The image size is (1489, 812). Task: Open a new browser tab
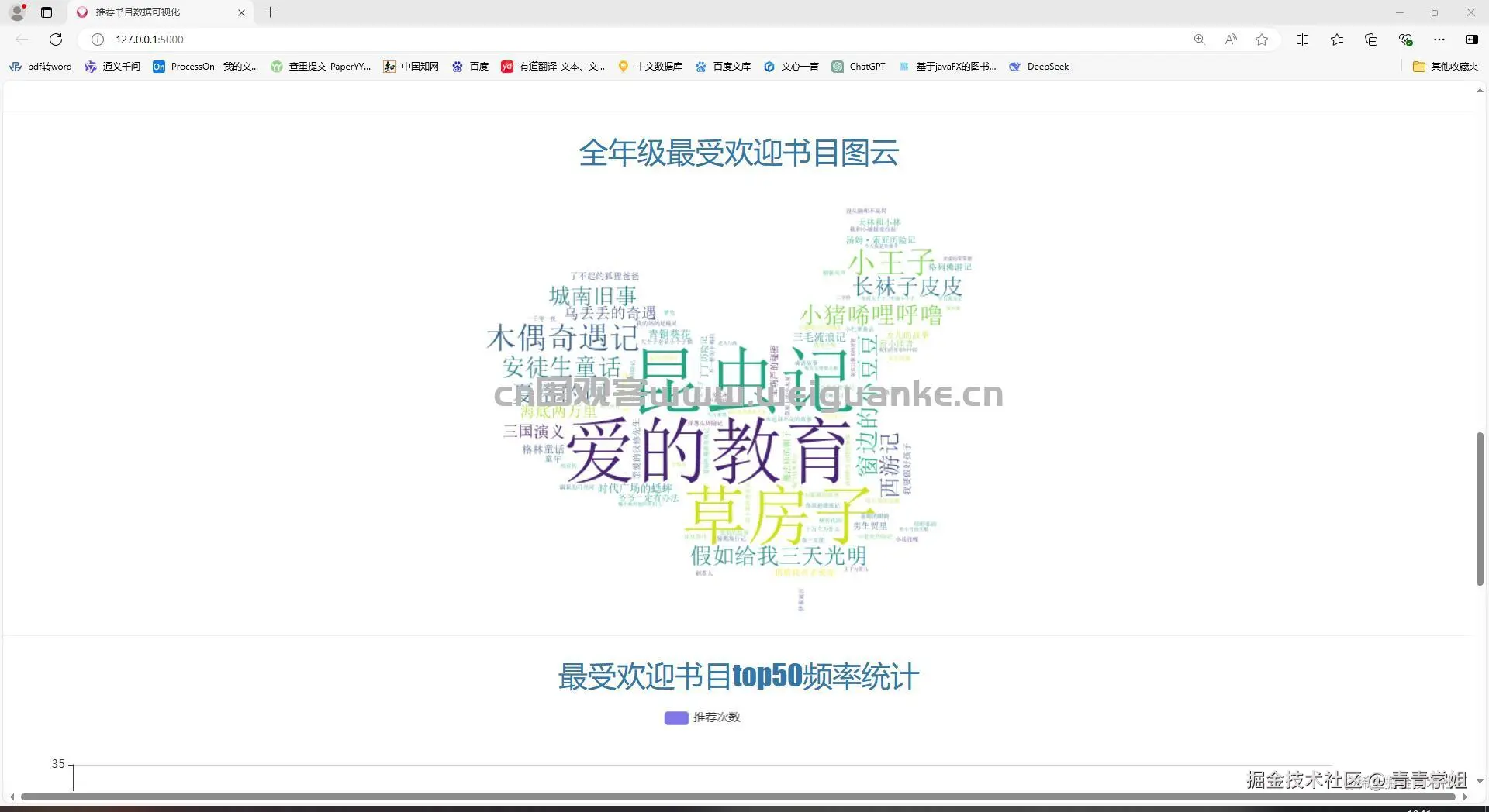(270, 12)
